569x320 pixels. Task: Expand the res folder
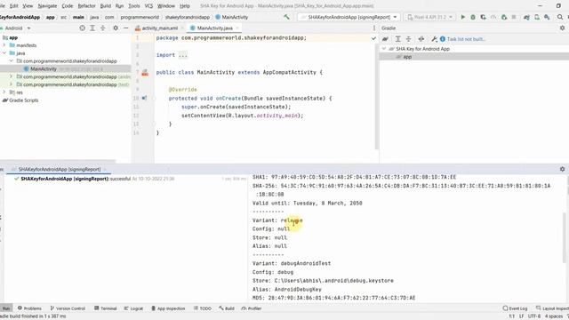pos(4,92)
